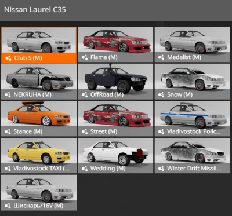Pick the snow-covered Snow car image
The height and width of the screenshot is (216, 232).
point(193,77)
